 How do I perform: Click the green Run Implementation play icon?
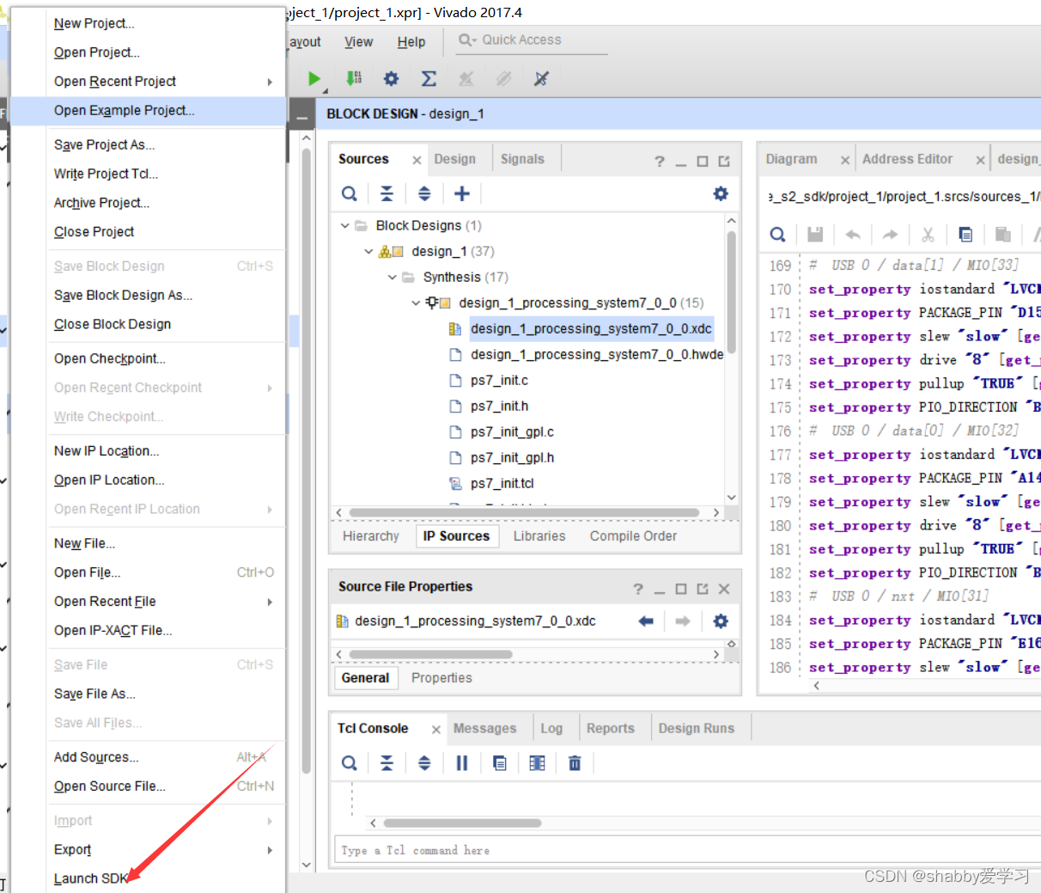(314, 79)
